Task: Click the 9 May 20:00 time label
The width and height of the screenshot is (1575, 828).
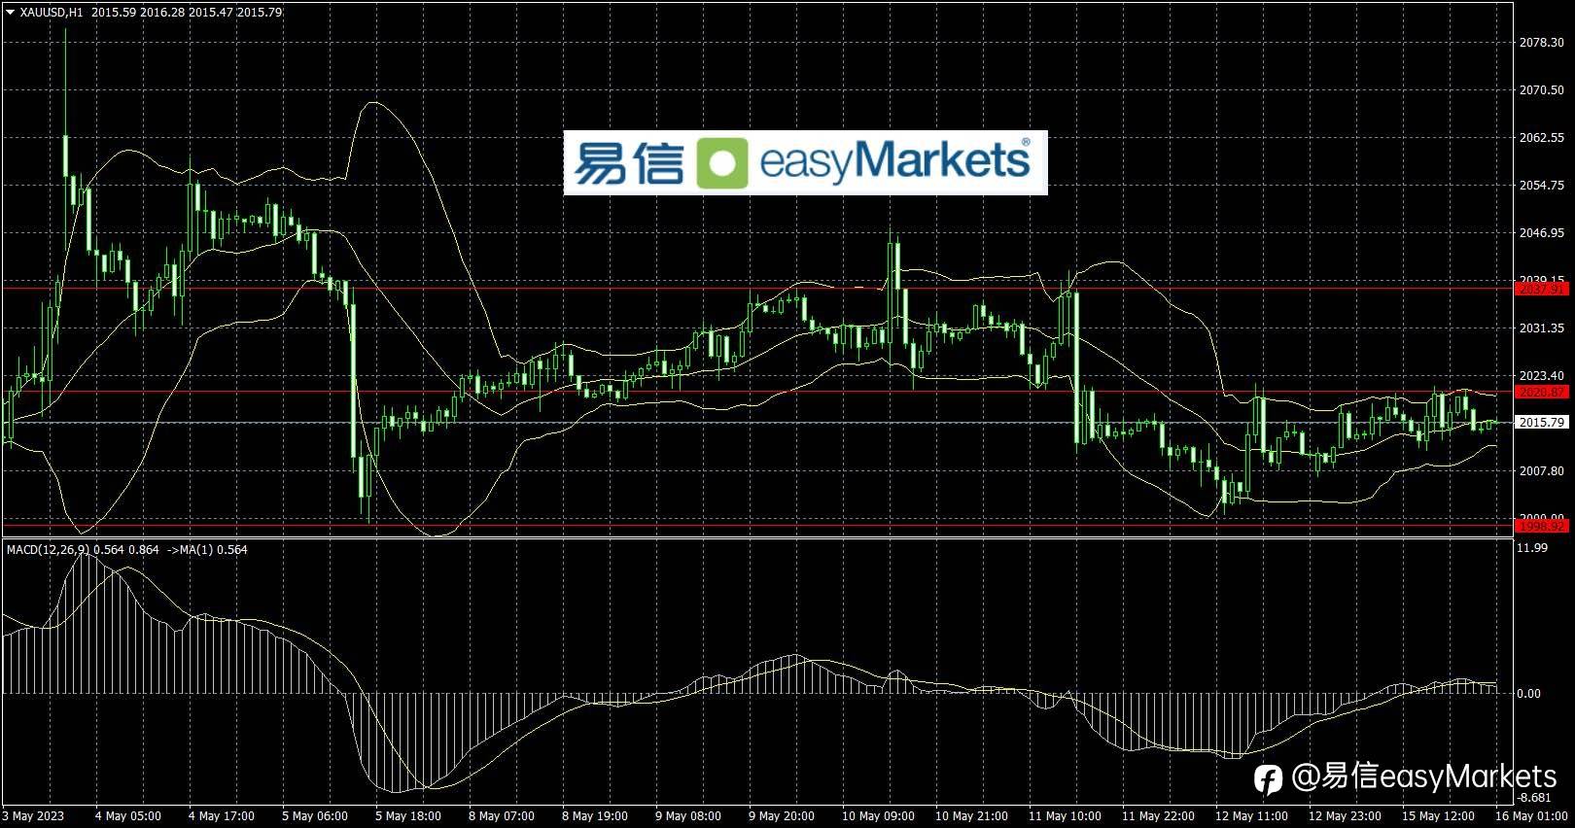Action: [782, 816]
